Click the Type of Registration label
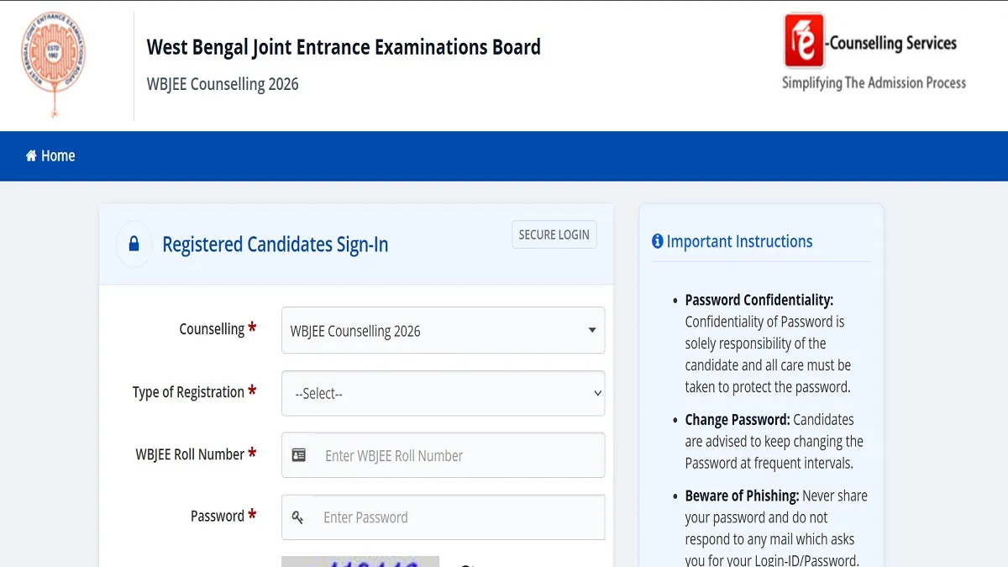Image resolution: width=1008 pixels, height=567 pixels. pyautogui.click(x=188, y=392)
